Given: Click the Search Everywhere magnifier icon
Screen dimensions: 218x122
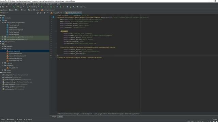Looking at the screenshot, I should click(84, 7).
